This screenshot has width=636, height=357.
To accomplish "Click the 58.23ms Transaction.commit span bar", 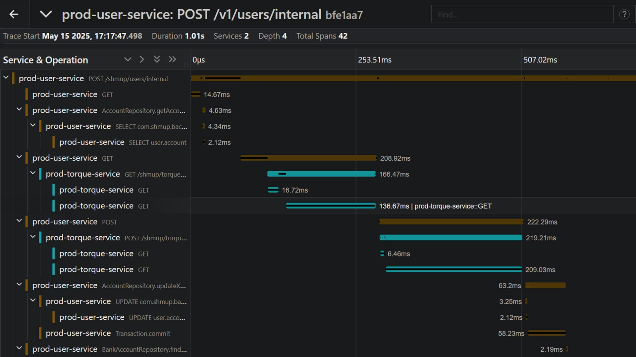I will (547, 333).
